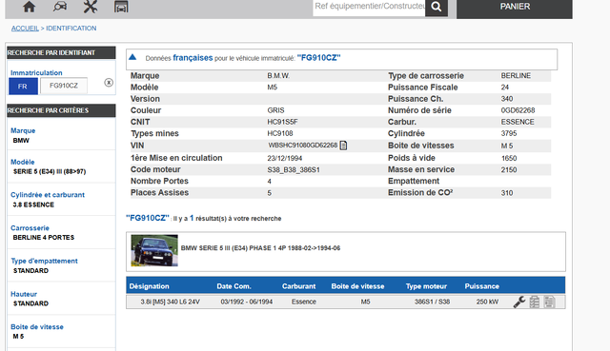This screenshot has height=351, width=610.
Task: Open the Marque BMW criteria selector
Action: tap(61, 135)
